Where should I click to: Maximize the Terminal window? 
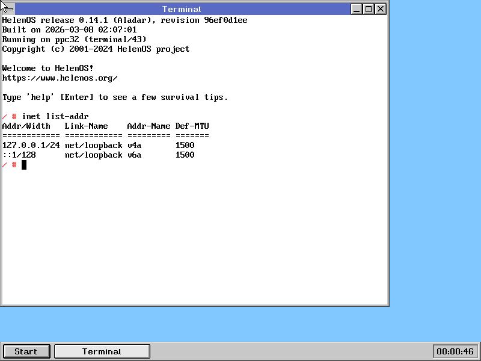click(x=369, y=9)
